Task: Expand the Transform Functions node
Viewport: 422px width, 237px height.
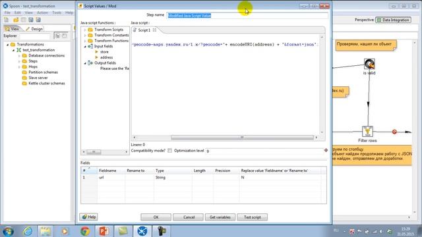Action: 85,41
